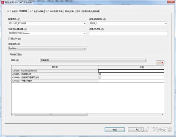Click the table scrollbar right arrow
Viewport: 176px width, 137px height.
tap(163, 114)
